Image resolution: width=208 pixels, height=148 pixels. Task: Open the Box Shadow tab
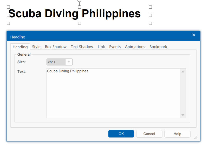56,47
